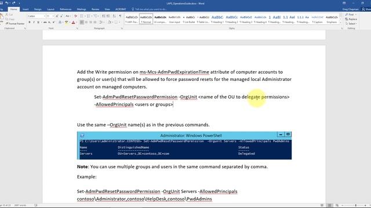Screen dimensions: 371x208
Task: Align text left
Action: coord(82,22)
